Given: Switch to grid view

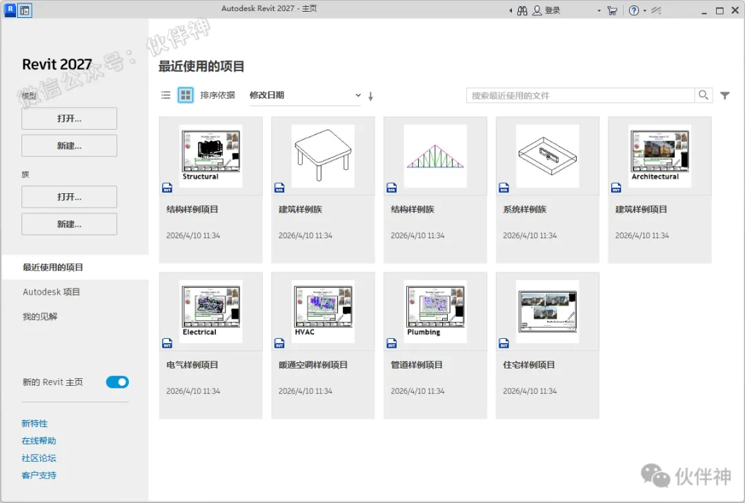Looking at the screenshot, I should point(186,95).
